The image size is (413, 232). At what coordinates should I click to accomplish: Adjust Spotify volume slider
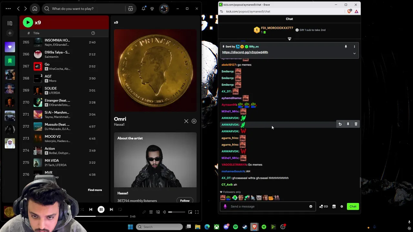tap(177, 212)
